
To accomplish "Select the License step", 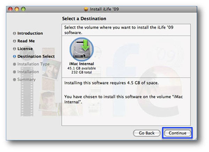I will coord(25,49).
